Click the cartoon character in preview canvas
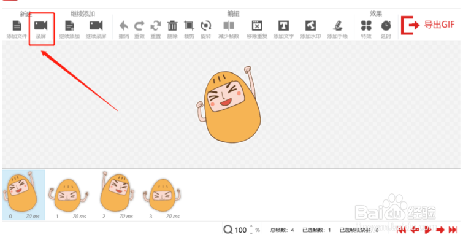This screenshot has width=463, height=243. 228,104
